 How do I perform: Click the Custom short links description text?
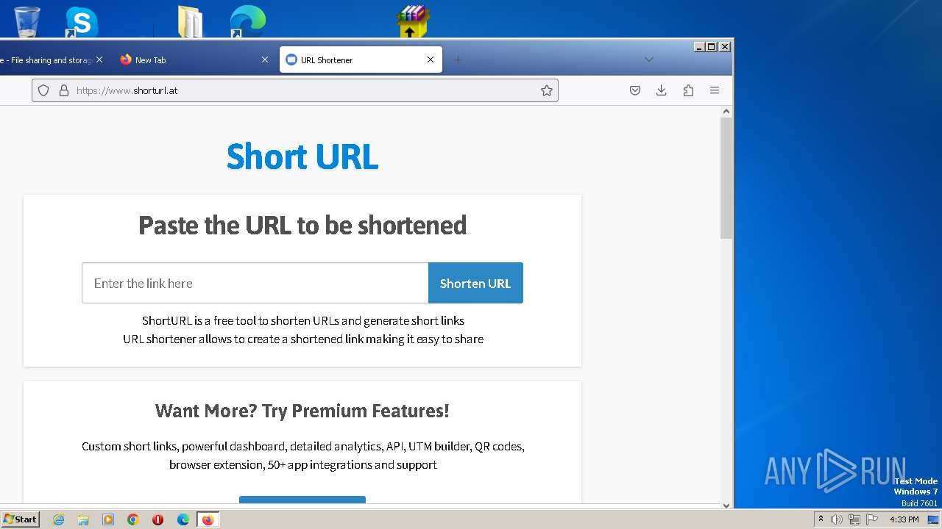[303, 456]
